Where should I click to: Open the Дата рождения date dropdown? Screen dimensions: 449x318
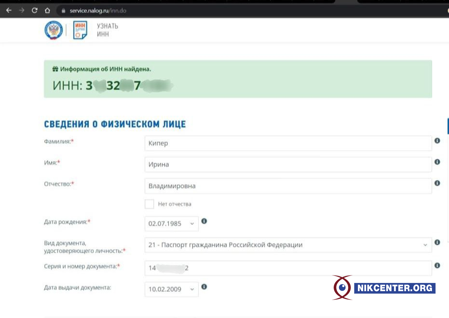pos(171,224)
